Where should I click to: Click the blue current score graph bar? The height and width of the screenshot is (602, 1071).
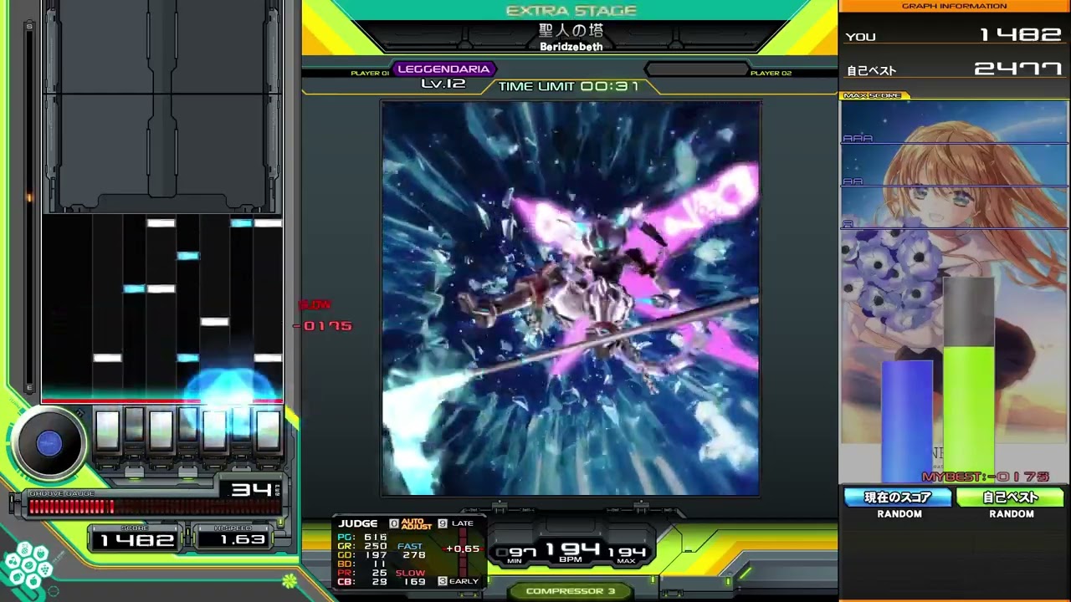click(908, 421)
